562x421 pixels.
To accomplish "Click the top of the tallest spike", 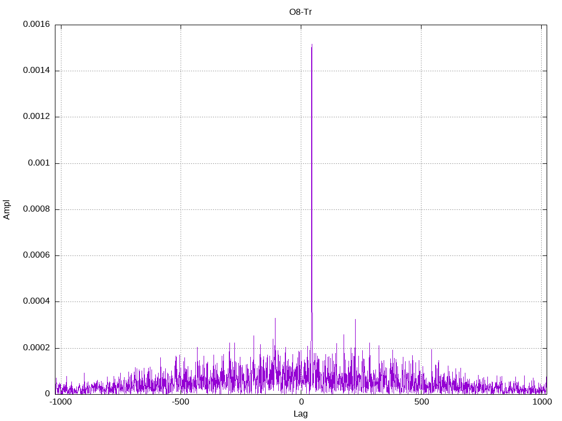I will (x=312, y=45).
